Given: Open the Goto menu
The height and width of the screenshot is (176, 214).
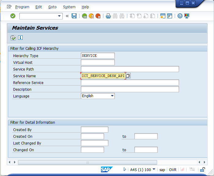Looking at the screenshot, I should click(52, 7).
